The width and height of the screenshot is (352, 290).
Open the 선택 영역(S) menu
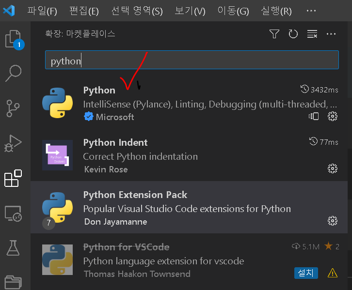point(137,11)
